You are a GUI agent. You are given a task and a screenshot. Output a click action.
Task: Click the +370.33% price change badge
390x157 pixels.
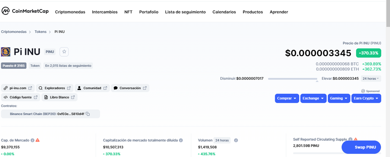pyautogui.click(x=369, y=53)
